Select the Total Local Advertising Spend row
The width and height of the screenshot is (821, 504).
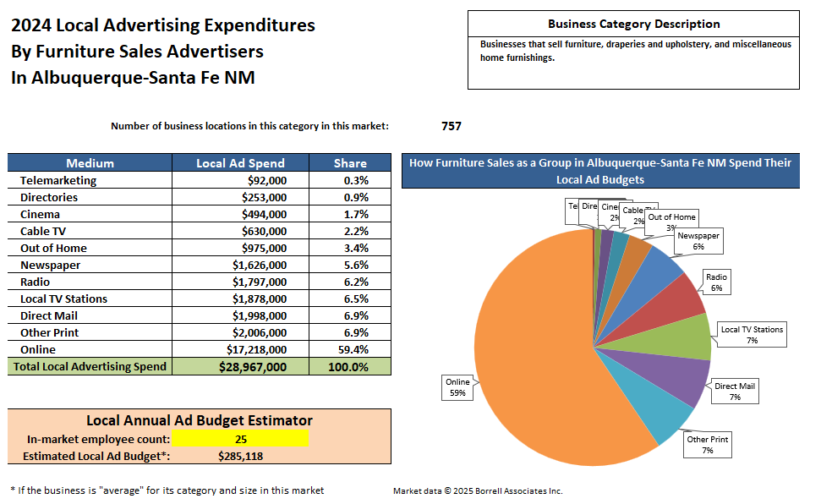(88, 366)
